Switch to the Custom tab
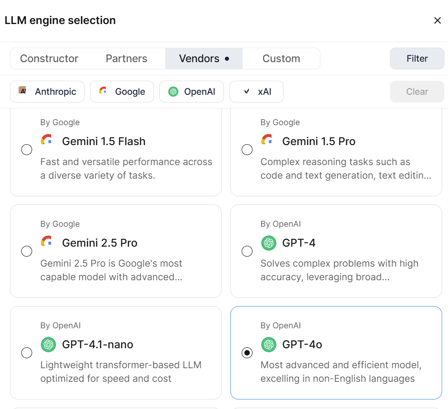The image size is (448, 409). (x=281, y=58)
